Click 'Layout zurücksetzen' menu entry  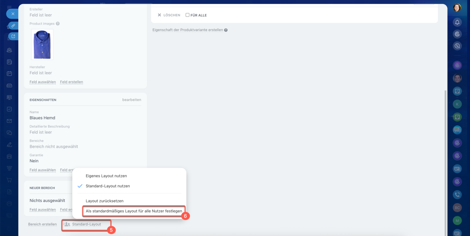point(104,201)
